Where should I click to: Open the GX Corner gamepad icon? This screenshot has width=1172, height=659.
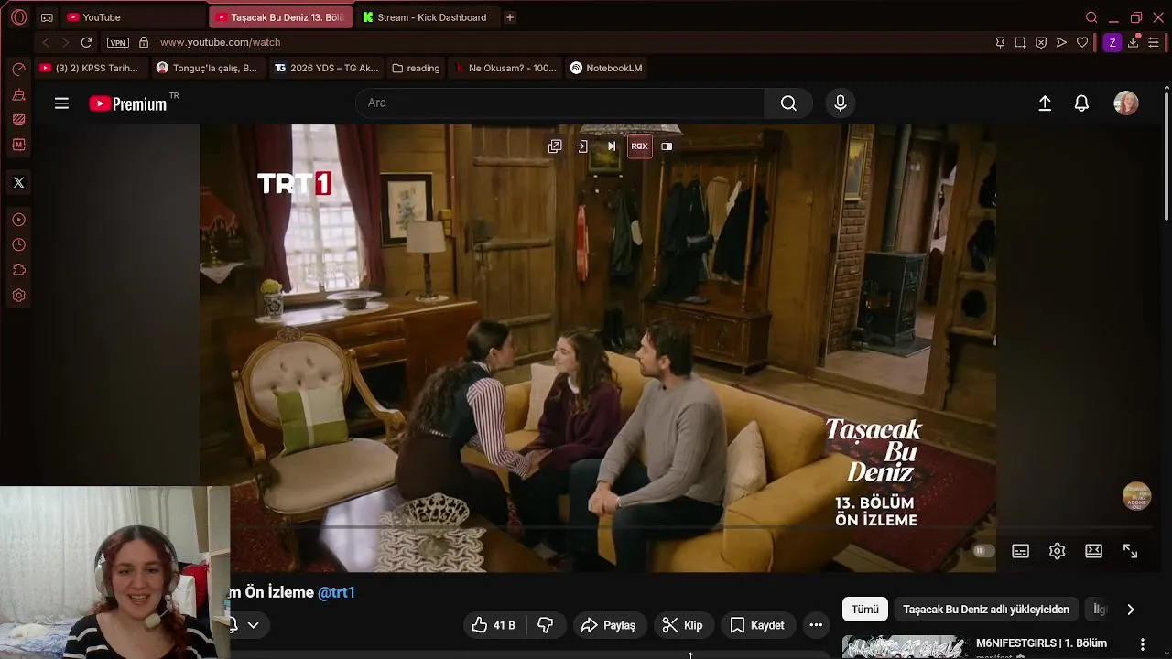(x=47, y=17)
